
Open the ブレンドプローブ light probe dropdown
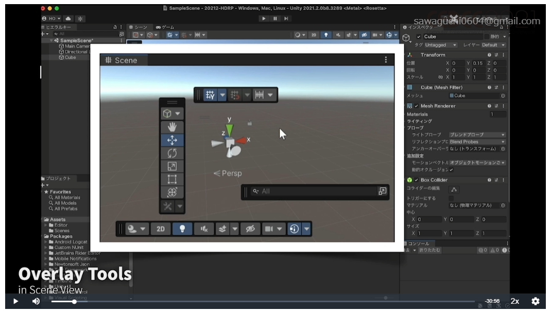click(477, 135)
